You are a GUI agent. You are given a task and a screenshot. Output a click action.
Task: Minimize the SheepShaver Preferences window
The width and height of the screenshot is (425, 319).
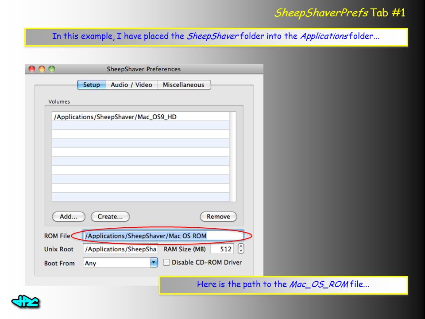pos(42,69)
